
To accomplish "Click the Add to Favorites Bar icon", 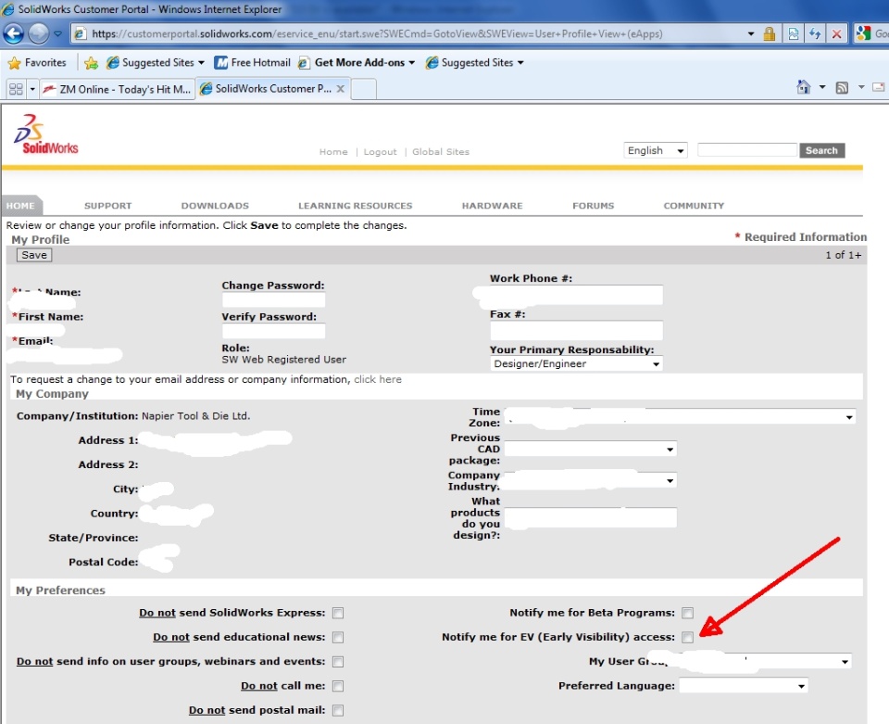I will (x=91, y=63).
